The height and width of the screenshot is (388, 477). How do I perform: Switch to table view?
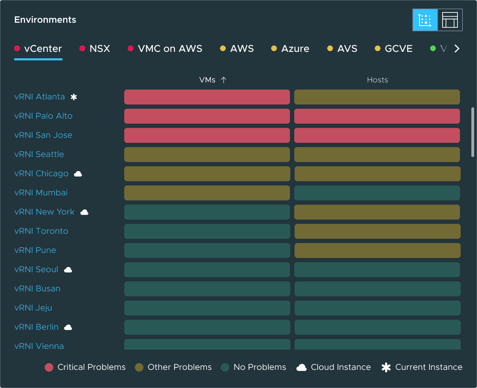pyautogui.click(x=450, y=20)
